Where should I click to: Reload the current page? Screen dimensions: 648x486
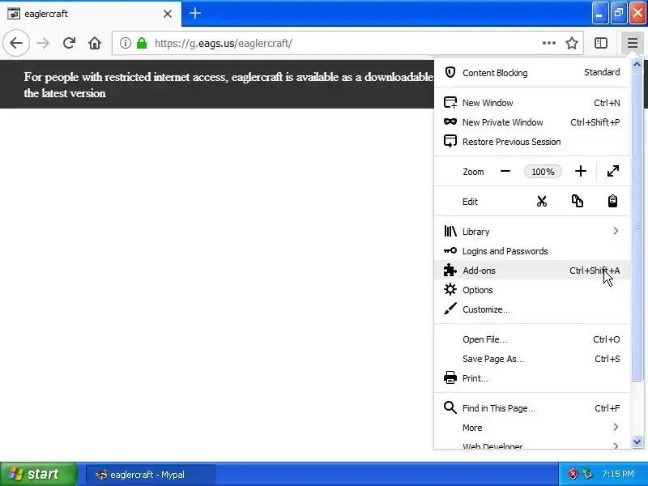(69, 43)
